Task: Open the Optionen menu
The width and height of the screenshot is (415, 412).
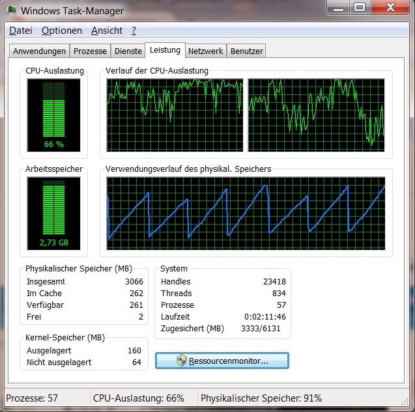Action: coord(62,31)
